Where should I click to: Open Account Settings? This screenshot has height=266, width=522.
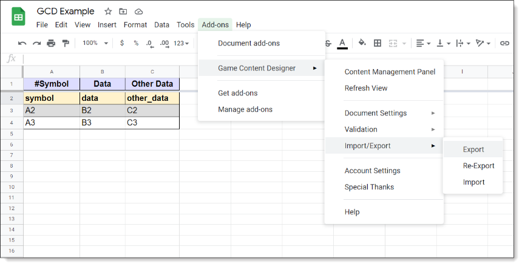[384, 171]
